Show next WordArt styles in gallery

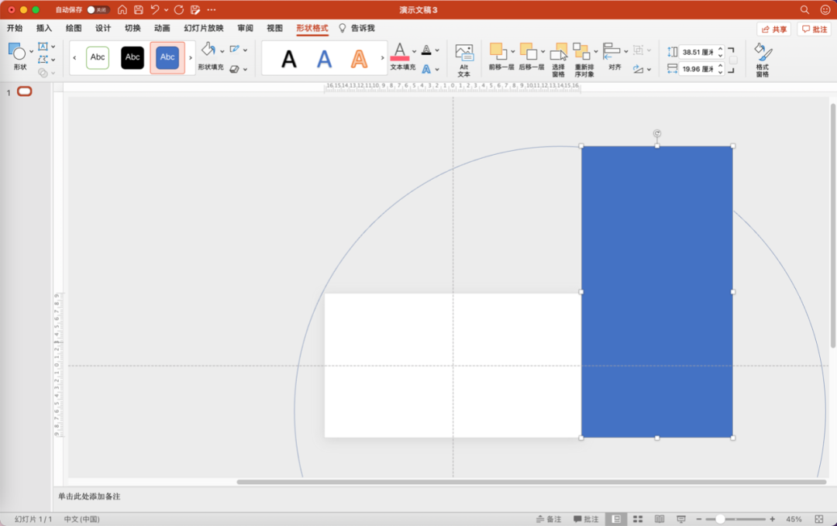click(x=382, y=57)
